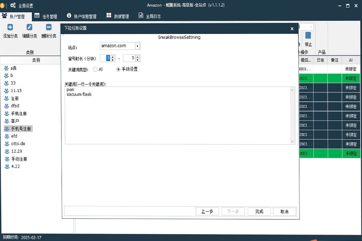362x241 pixels.
Task: Click the 账户管理 tab icon
Action: tap(4, 16)
